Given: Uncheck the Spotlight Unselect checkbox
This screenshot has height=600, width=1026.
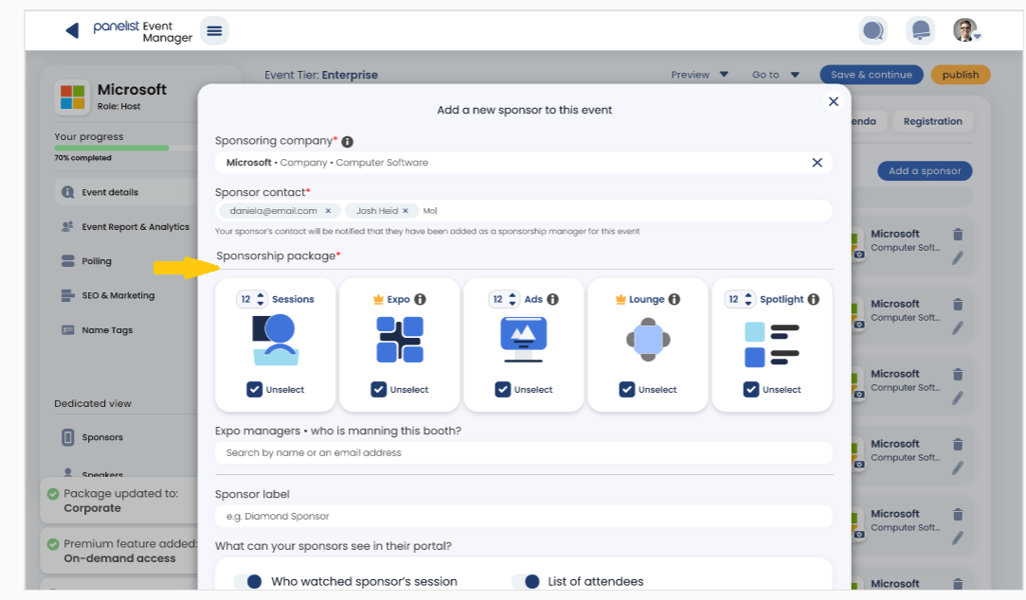Looking at the screenshot, I should coord(750,390).
